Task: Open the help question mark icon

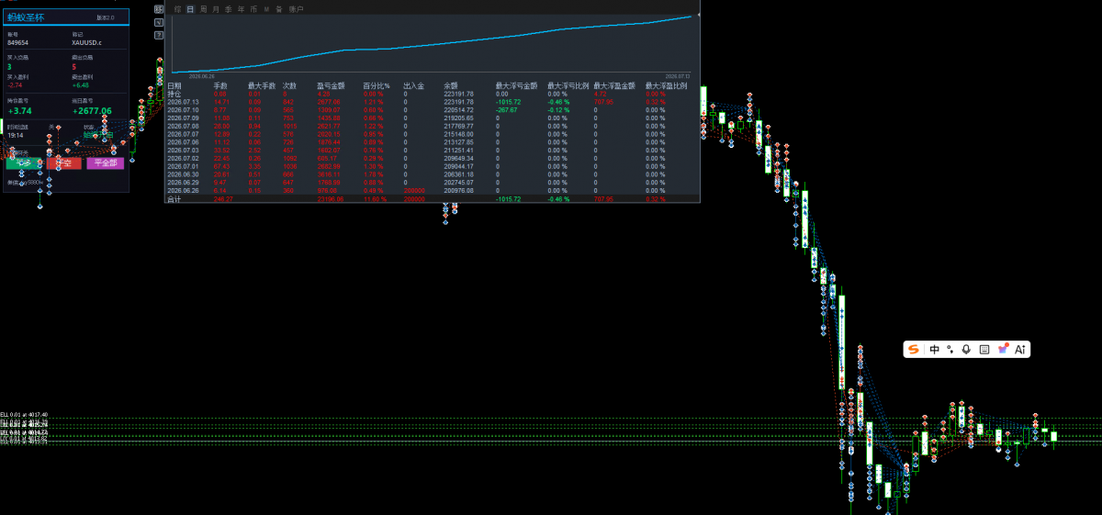Action: [159, 35]
